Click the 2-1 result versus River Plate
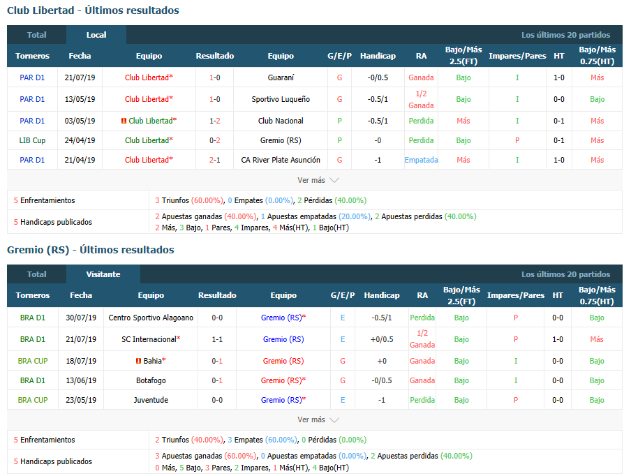This screenshot has height=476, width=631. click(215, 160)
